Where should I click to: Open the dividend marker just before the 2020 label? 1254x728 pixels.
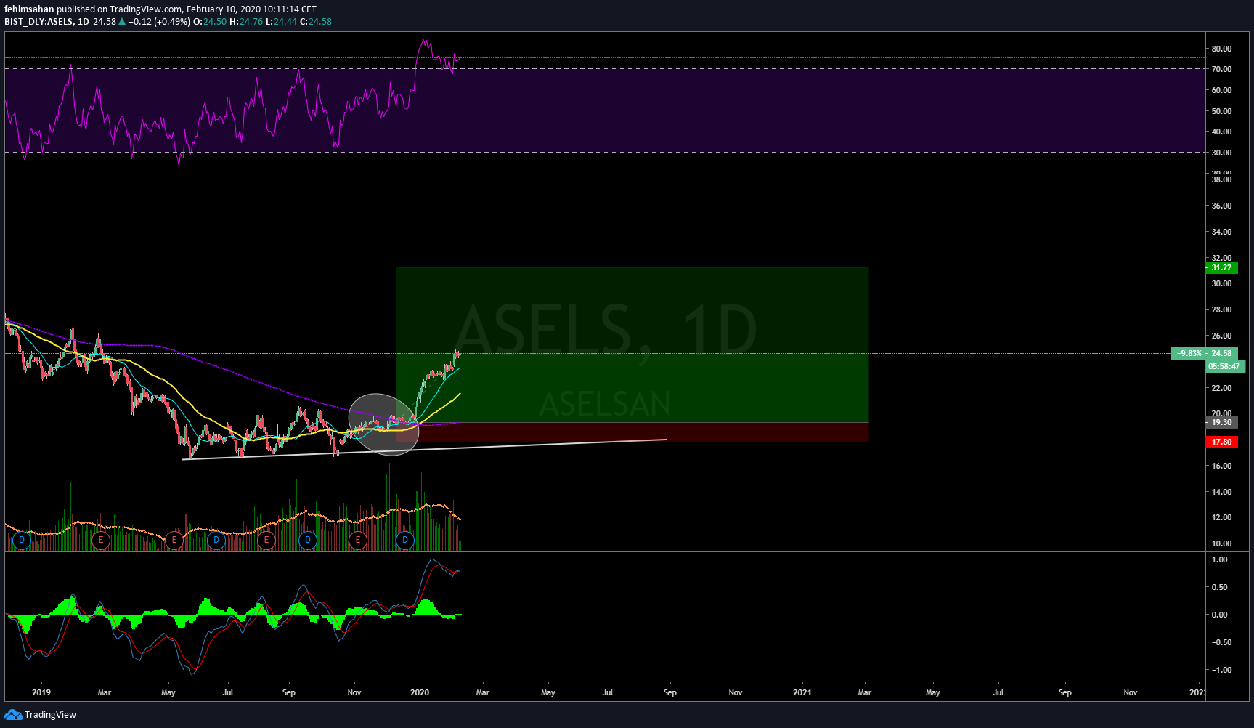[x=405, y=540]
